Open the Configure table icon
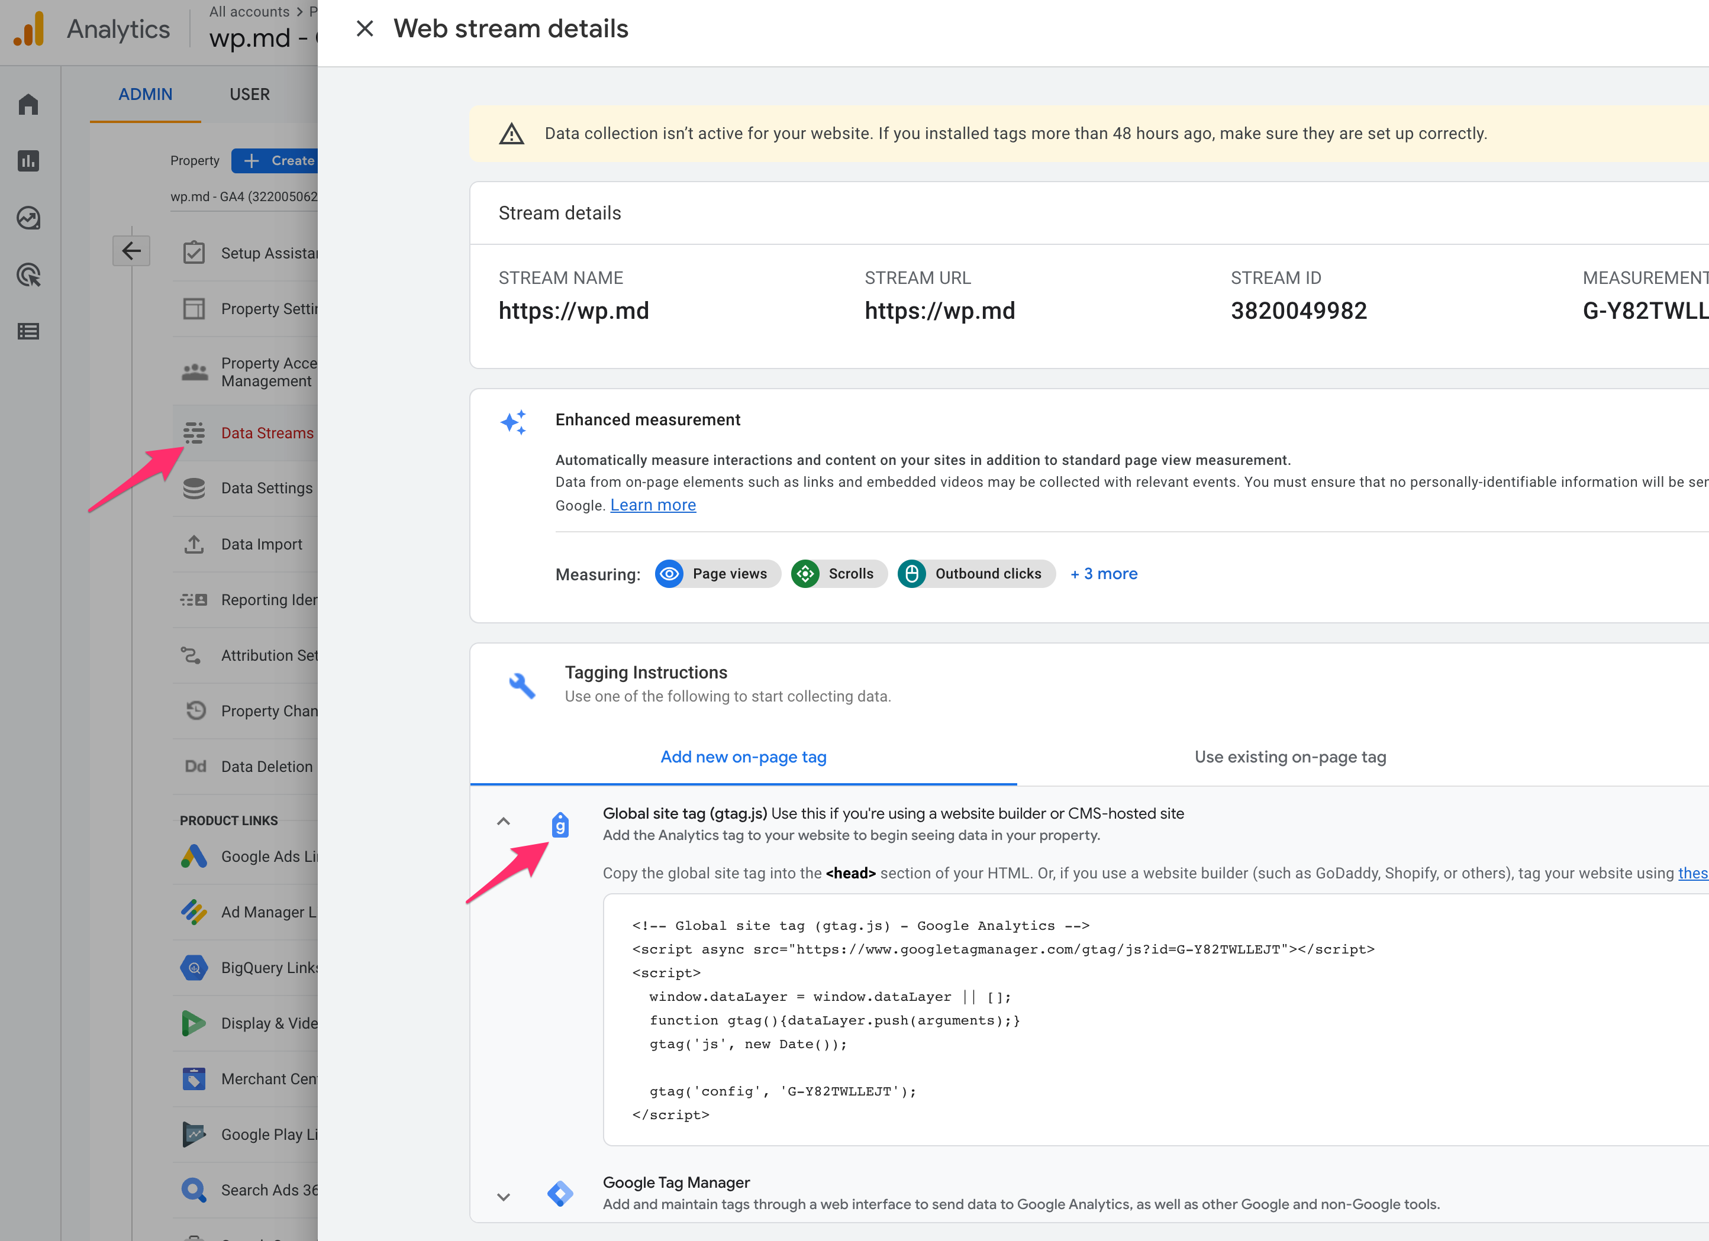Screen dimensions: 1709x1241 (28, 331)
